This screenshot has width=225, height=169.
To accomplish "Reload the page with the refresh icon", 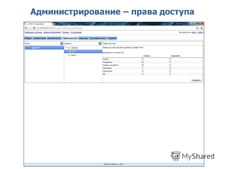I will (34, 28).
